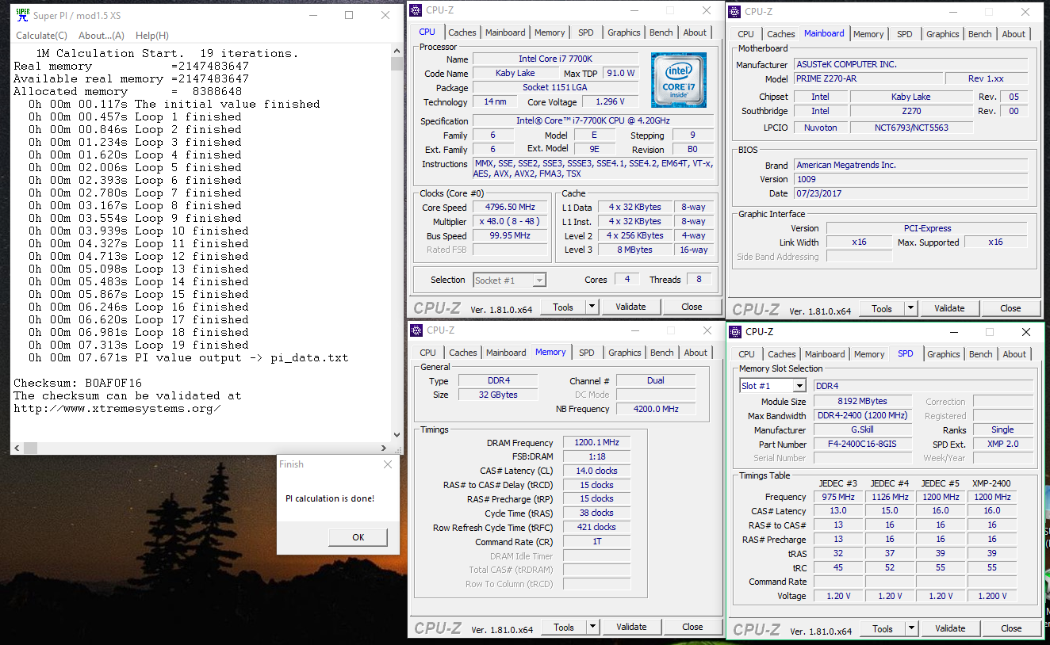This screenshot has width=1050, height=645.
Task: Click CPU-Z icon in the CPU tab window title
Action: coord(416,10)
